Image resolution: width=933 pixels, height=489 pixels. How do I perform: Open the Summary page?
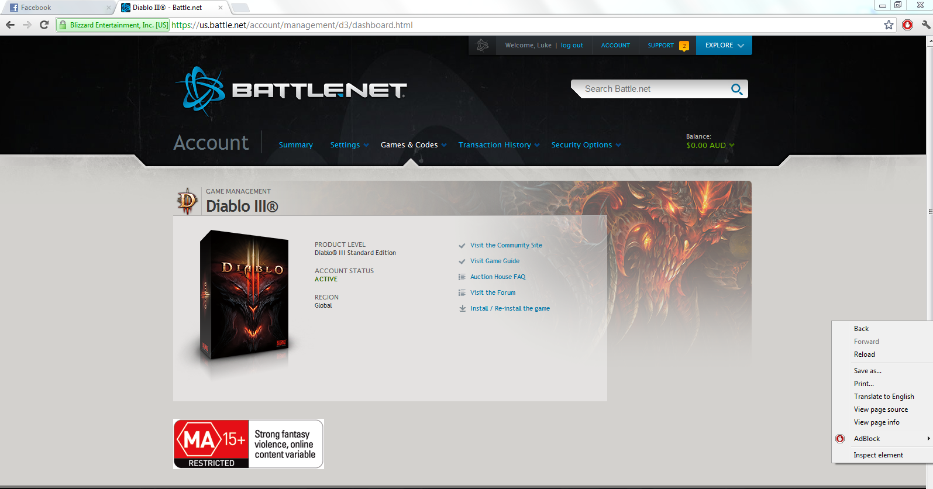pos(295,145)
